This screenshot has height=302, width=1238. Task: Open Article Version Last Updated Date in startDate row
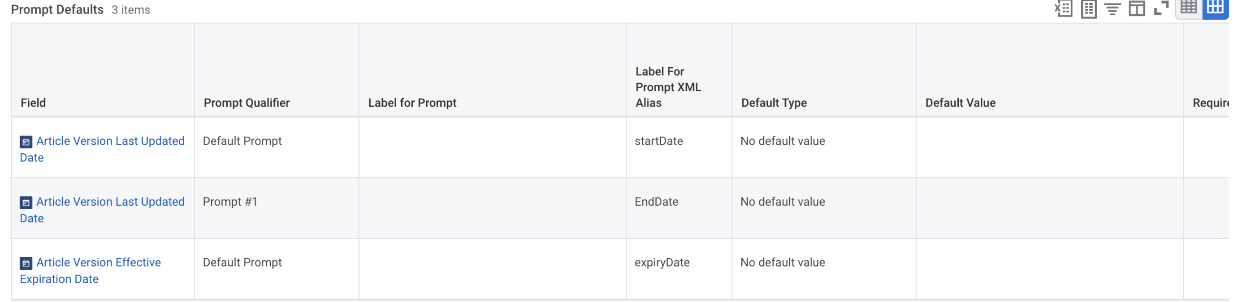110,141
